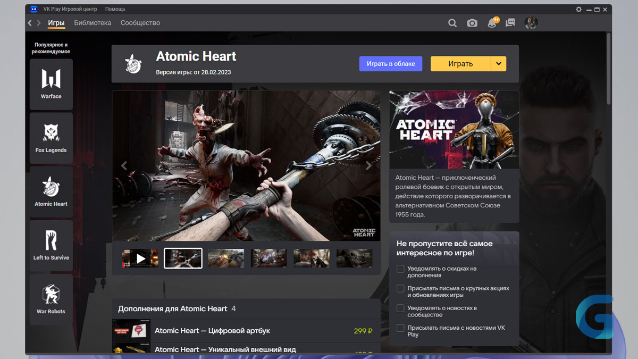638x359 pixels.
Task: Click the Популярное и рекомендуемое label
Action: click(x=51, y=48)
